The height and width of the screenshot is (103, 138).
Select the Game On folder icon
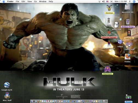[129, 33]
